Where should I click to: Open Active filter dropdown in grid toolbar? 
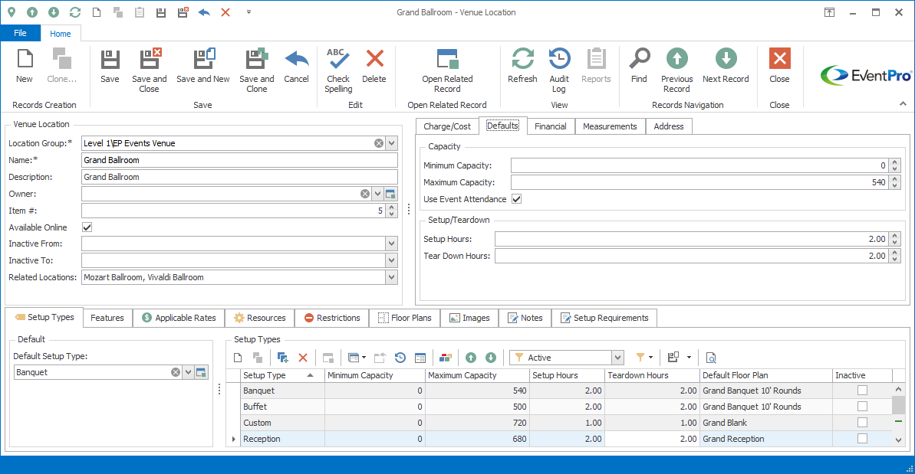coord(617,358)
